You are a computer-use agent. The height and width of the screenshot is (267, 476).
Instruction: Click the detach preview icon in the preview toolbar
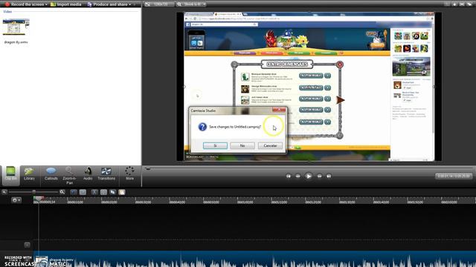point(469,4)
